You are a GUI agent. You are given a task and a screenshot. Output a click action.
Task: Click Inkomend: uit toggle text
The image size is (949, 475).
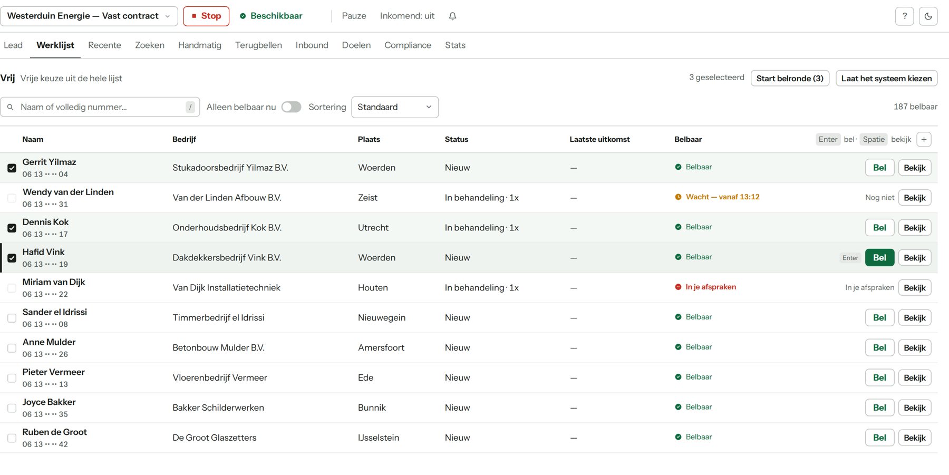click(407, 16)
